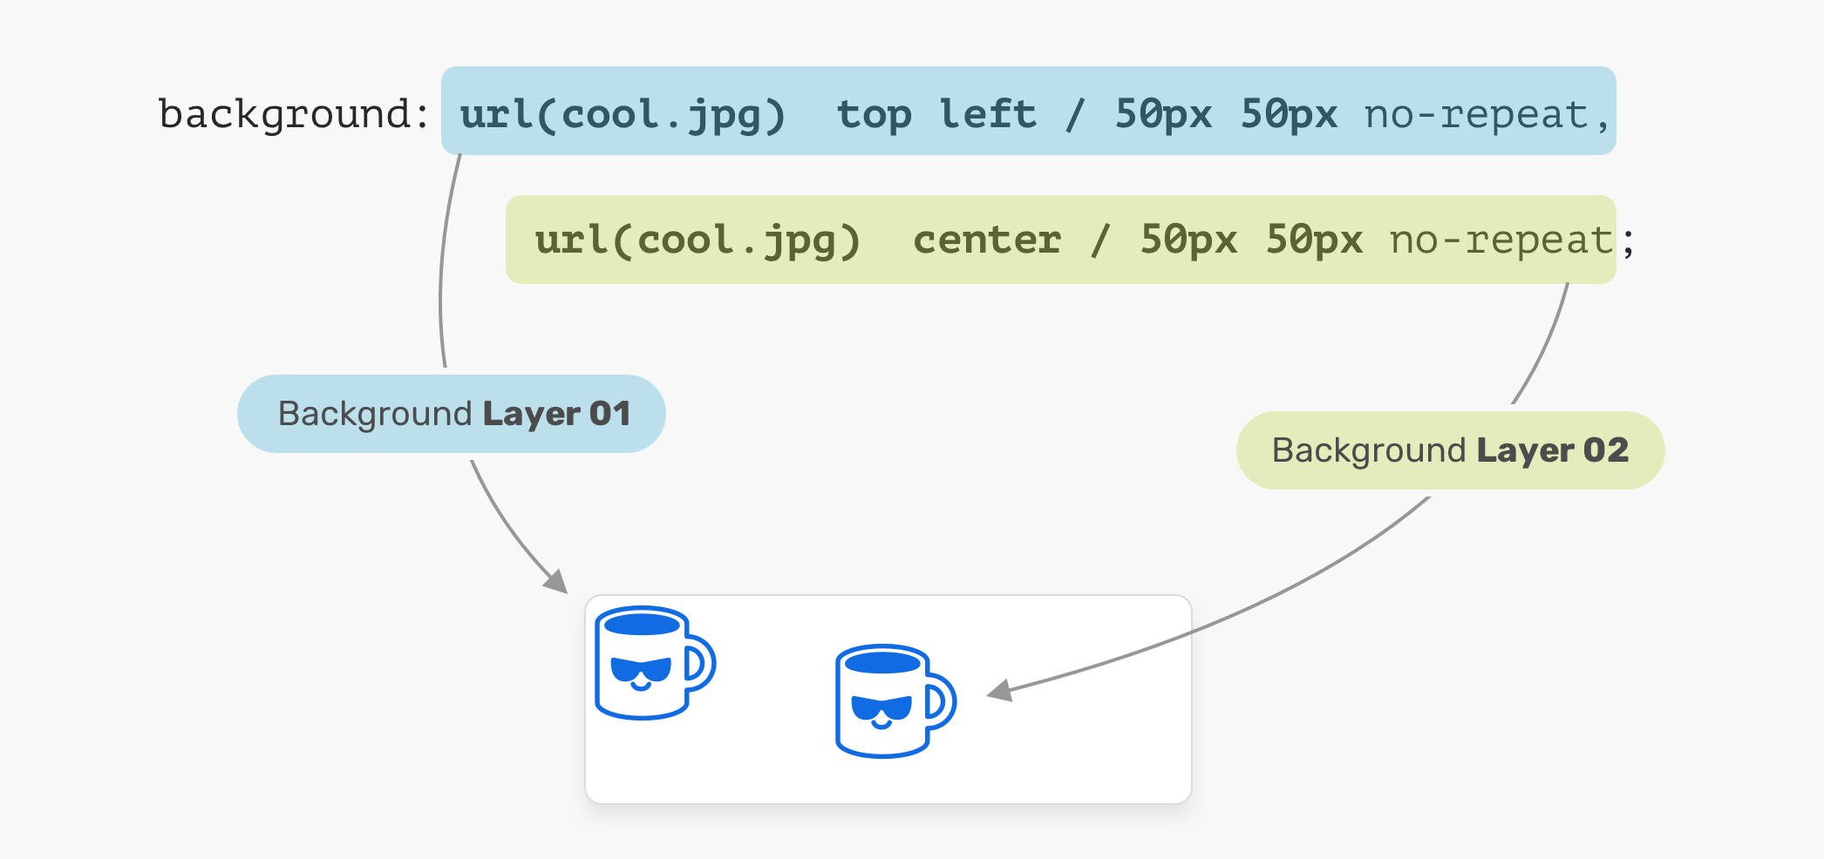Image resolution: width=1824 pixels, height=859 pixels.
Task: Click the arrowhead pointing to centered mug
Action: [1000, 691]
